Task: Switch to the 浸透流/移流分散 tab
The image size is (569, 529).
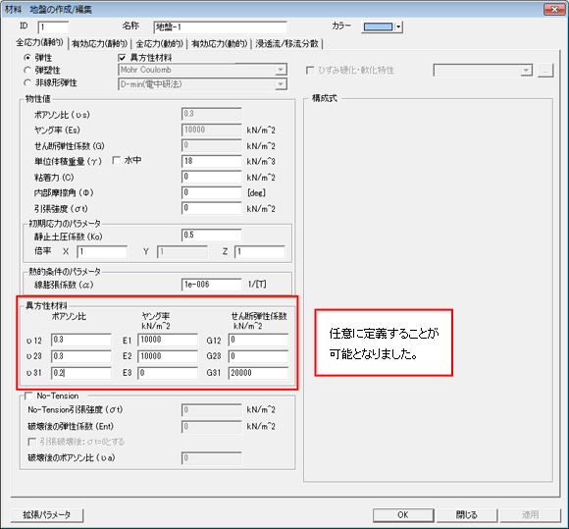Action: (286, 44)
